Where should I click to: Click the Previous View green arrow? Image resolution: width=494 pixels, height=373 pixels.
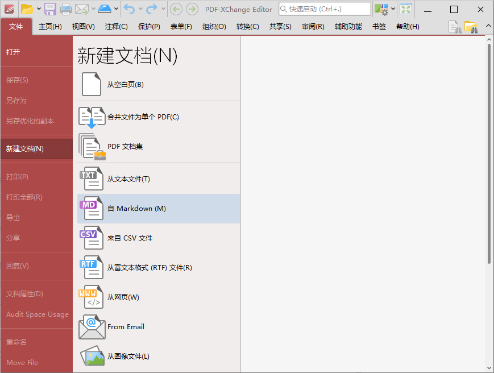click(x=177, y=9)
